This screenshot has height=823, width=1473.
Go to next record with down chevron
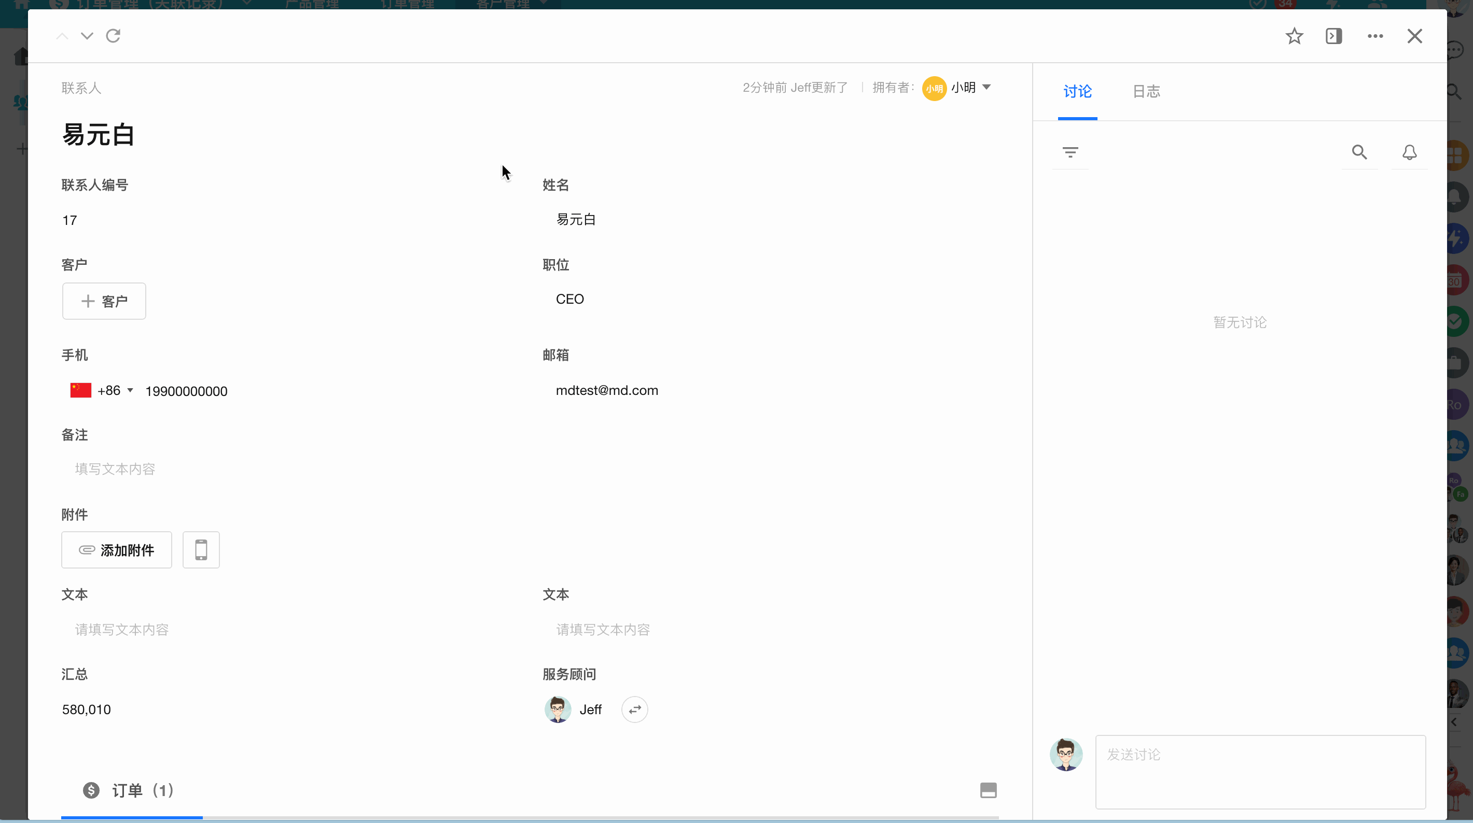[87, 36]
